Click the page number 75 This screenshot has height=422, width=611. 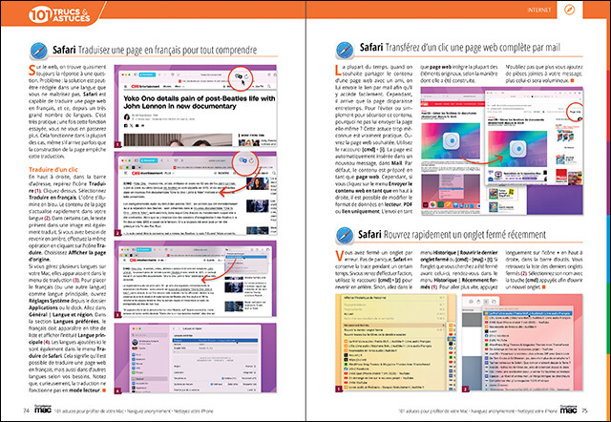point(584,411)
